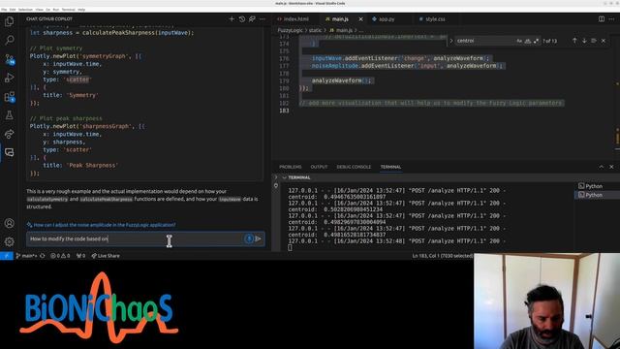The height and width of the screenshot is (349, 620).
Task: Open the File menu
Action: [x=4, y=9]
